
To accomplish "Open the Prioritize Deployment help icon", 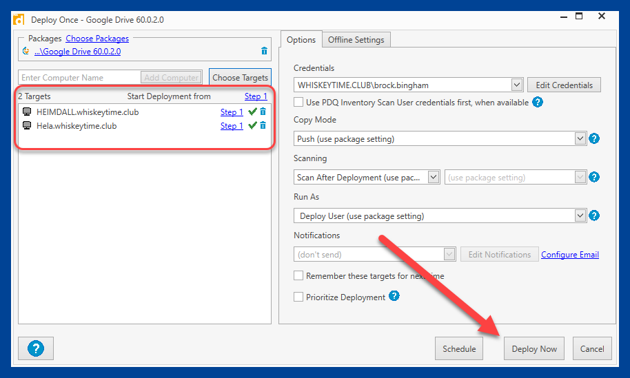I will pos(394,296).
